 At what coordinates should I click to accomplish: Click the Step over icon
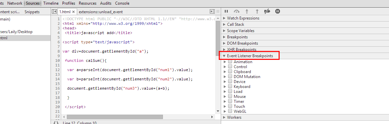(237, 11)
